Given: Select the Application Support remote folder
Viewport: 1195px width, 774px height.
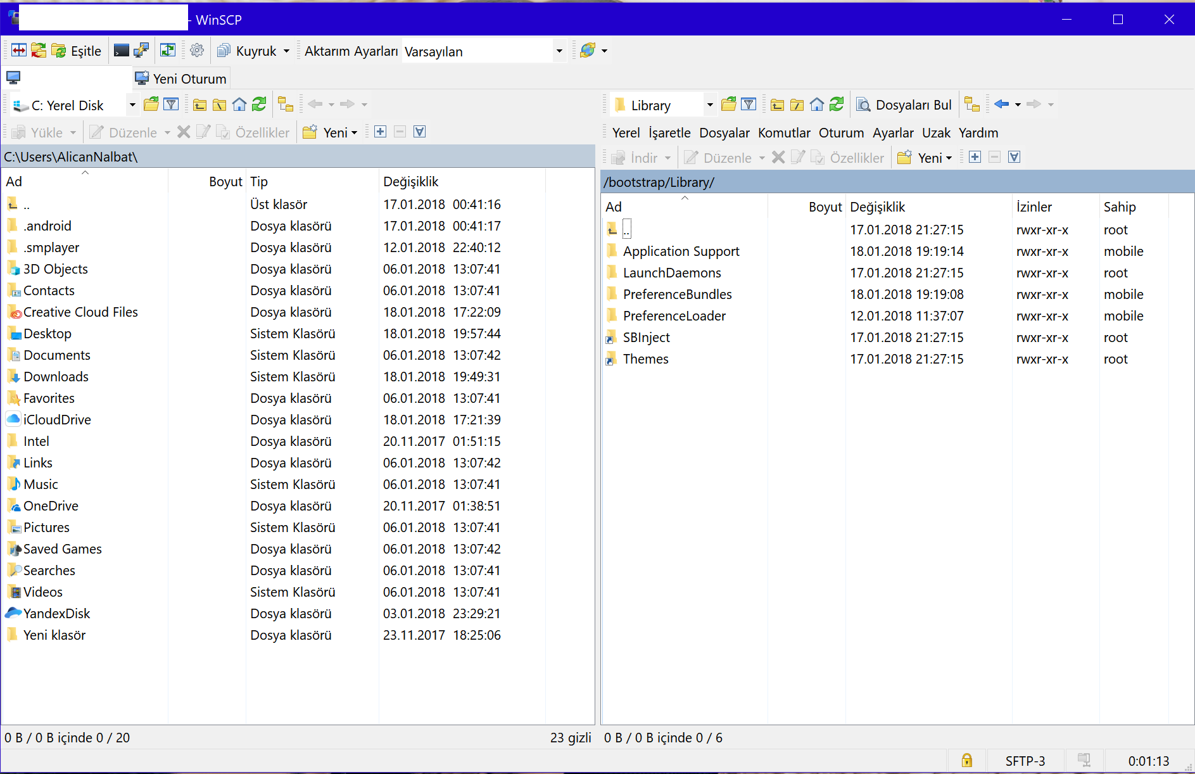Looking at the screenshot, I should (681, 251).
